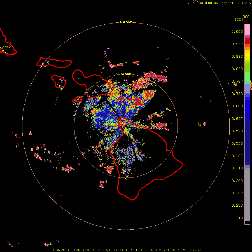Click the 0.360 legend value
This screenshot has height=252, width=252.
[x=237, y=181]
